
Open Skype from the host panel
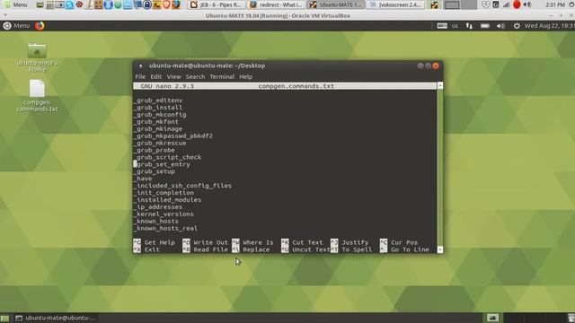pyautogui.click(x=69, y=4)
